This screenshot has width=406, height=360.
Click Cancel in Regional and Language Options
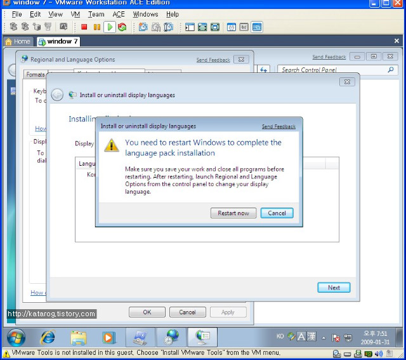[188, 312]
